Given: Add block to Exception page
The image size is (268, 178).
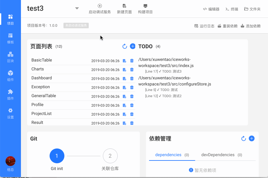Looking at the screenshot, I should (x=124, y=88).
